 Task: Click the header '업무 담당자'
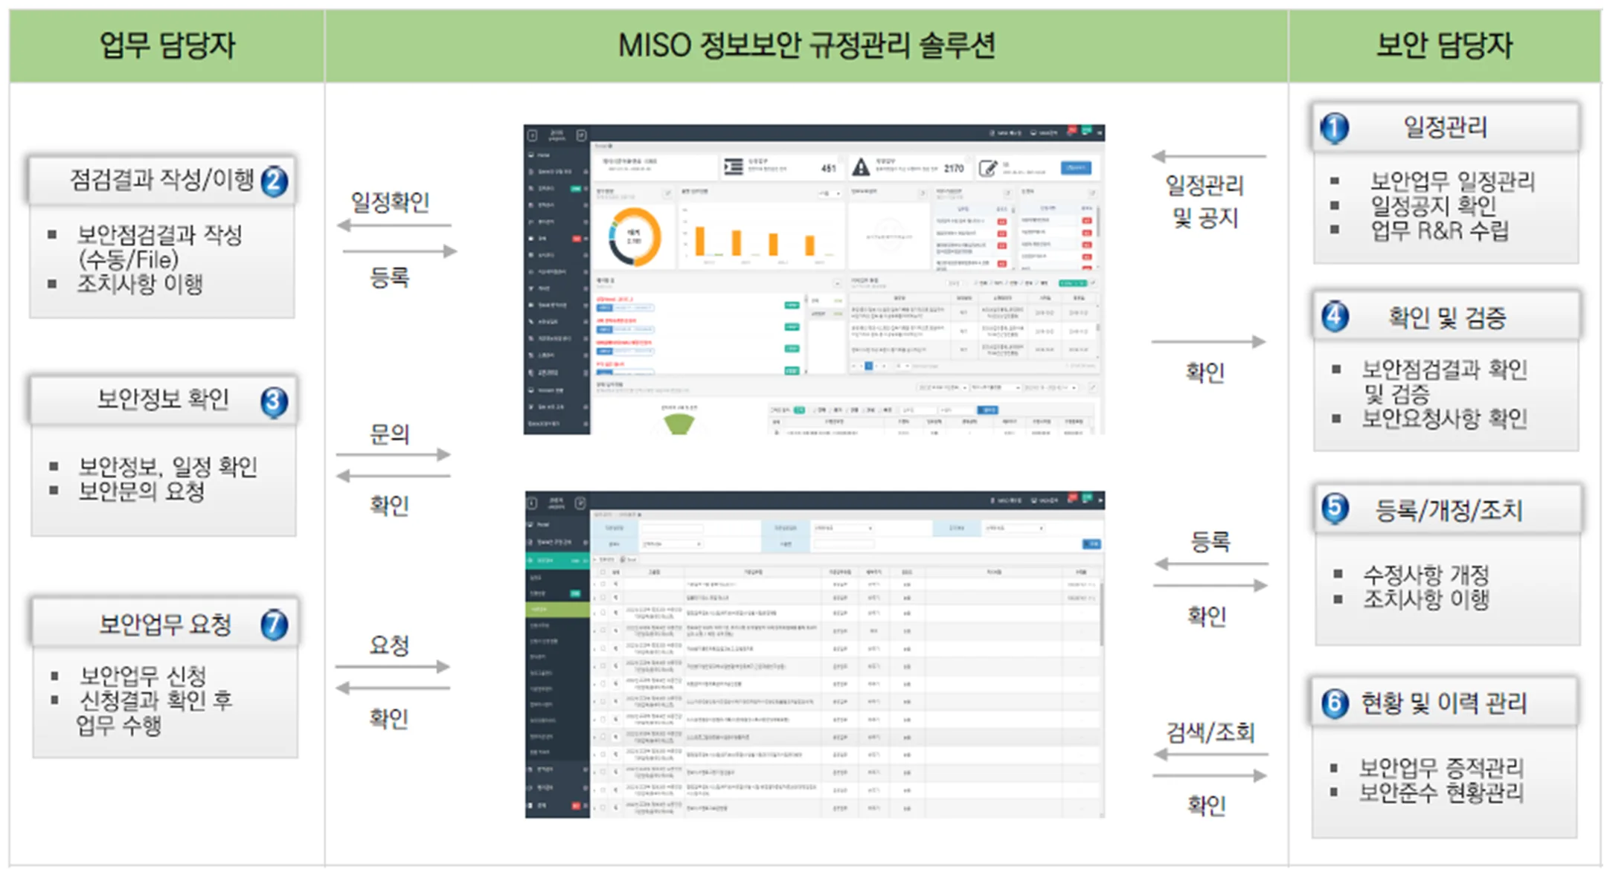click(x=167, y=45)
